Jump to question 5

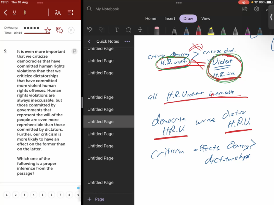[42, 195]
